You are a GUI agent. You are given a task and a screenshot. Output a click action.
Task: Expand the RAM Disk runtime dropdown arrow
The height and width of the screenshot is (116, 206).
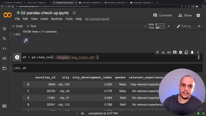tap(169, 26)
